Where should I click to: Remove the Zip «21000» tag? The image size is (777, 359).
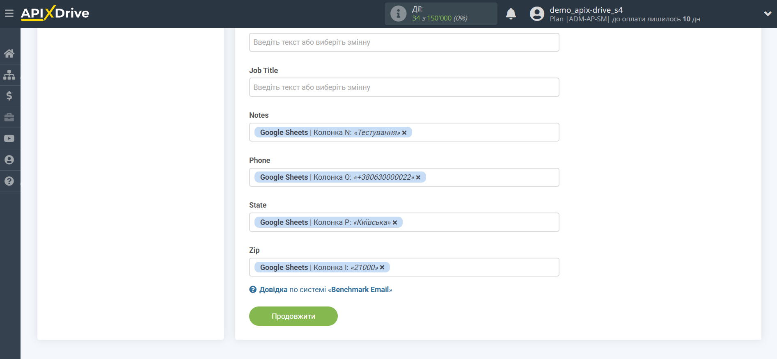(x=382, y=267)
